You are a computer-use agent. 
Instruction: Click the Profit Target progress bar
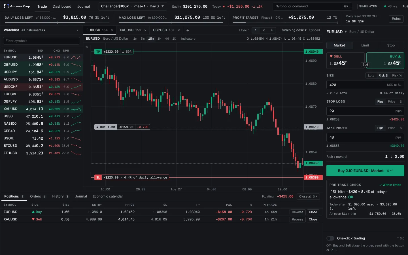click(285, 23)
